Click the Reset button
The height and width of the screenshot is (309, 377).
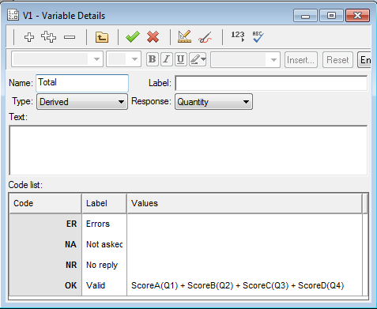click(337, 60)
